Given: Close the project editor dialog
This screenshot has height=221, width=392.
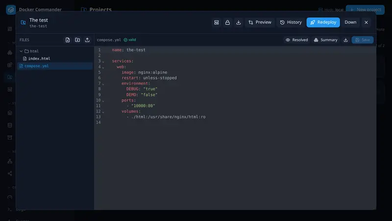Looking at the screenshot, I should [366, 22].
